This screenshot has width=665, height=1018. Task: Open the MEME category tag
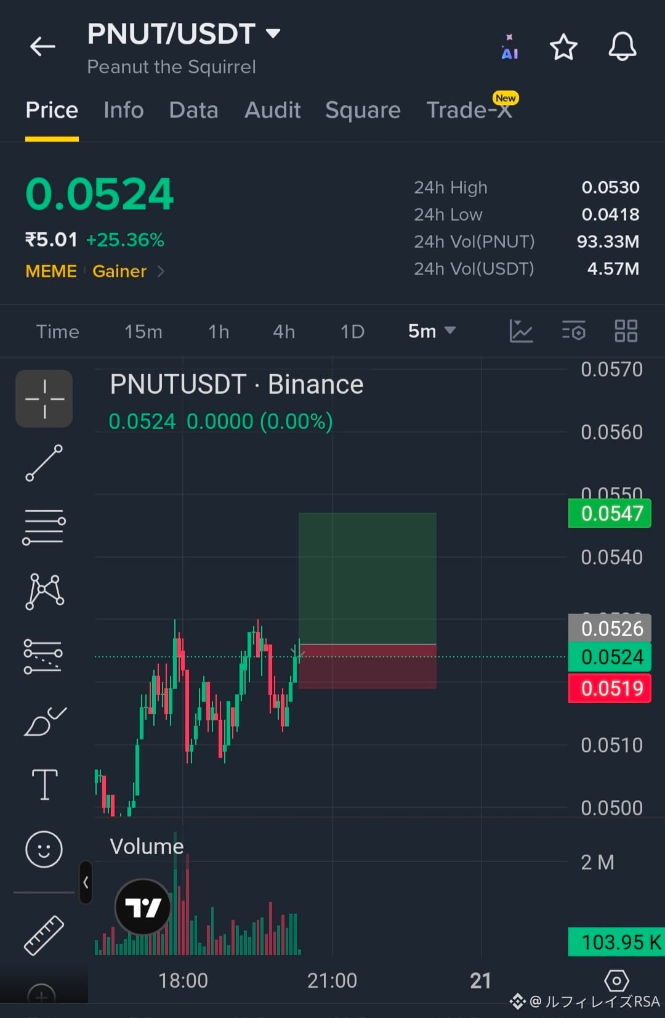point(51,271)
